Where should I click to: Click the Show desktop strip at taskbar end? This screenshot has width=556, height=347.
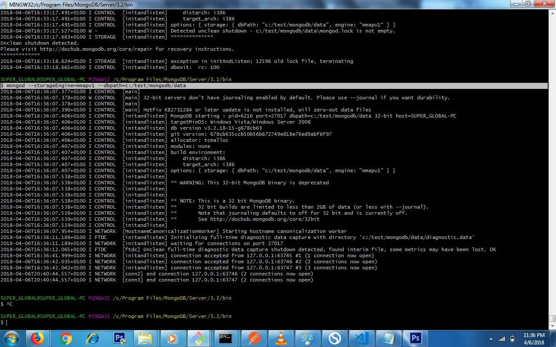coord(553,339)
